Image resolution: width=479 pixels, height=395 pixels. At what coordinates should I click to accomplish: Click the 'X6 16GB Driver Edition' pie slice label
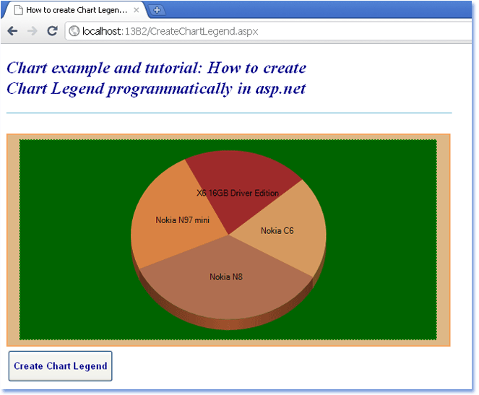tap(238, 193)
